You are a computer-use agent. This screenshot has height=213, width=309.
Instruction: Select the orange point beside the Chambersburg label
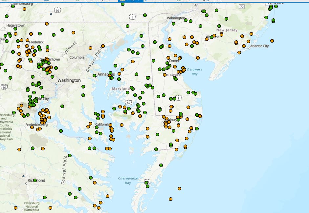[24, 9]
